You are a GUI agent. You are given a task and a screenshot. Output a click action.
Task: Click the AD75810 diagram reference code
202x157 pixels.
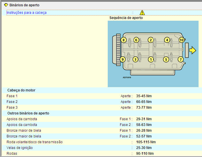(127, 77)
